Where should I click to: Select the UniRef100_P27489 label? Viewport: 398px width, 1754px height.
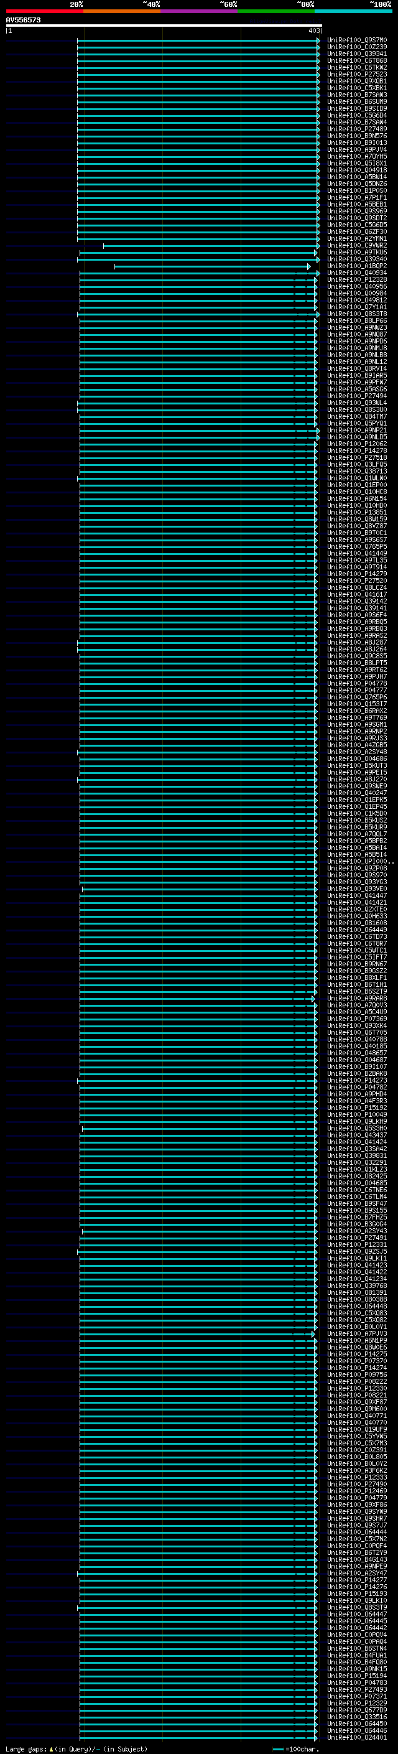(x=357, y=129)
